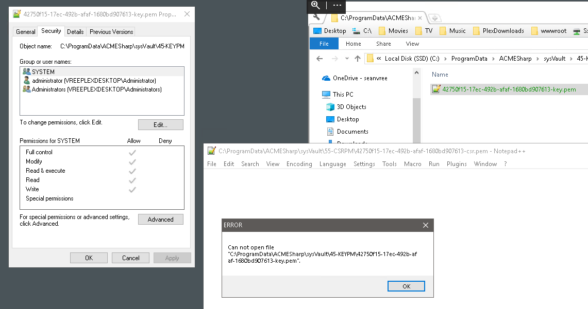The height and width of the screenshot is (309, 588).
Task: Cancel the Properties dialog
Action: [130, 258]
